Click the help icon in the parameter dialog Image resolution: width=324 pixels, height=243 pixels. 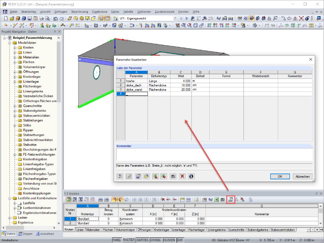120,176
